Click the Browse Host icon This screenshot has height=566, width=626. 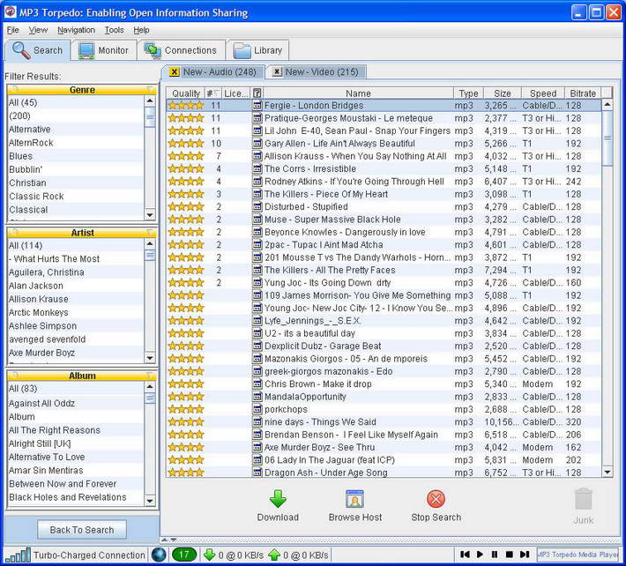354,499
